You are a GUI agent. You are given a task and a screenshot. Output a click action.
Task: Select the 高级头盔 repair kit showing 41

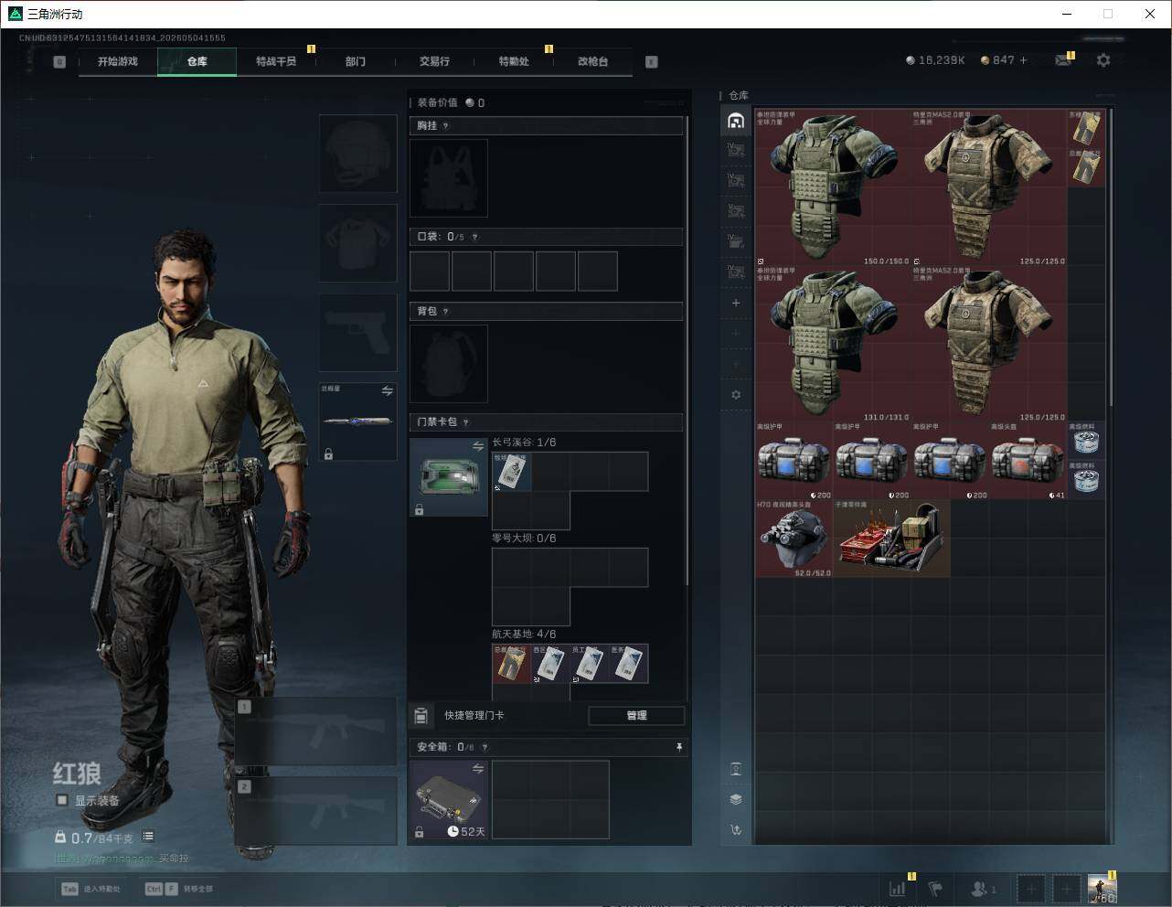pyautogui.click(x=1028, y=461)
